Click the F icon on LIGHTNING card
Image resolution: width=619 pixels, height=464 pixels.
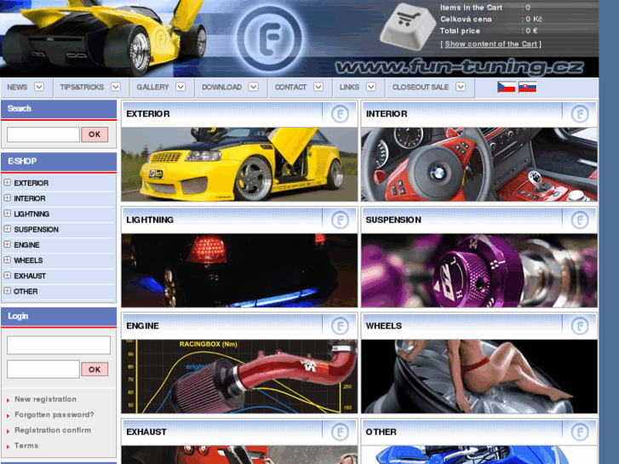click(x=340, y=220)
